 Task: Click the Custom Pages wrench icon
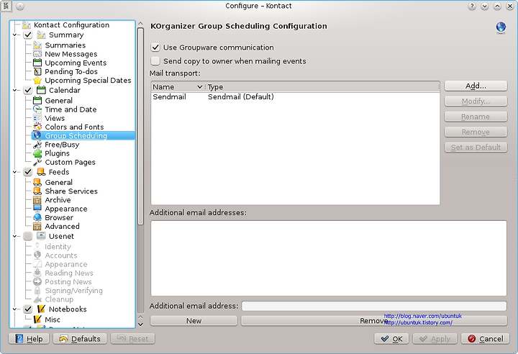coord(37,162)
